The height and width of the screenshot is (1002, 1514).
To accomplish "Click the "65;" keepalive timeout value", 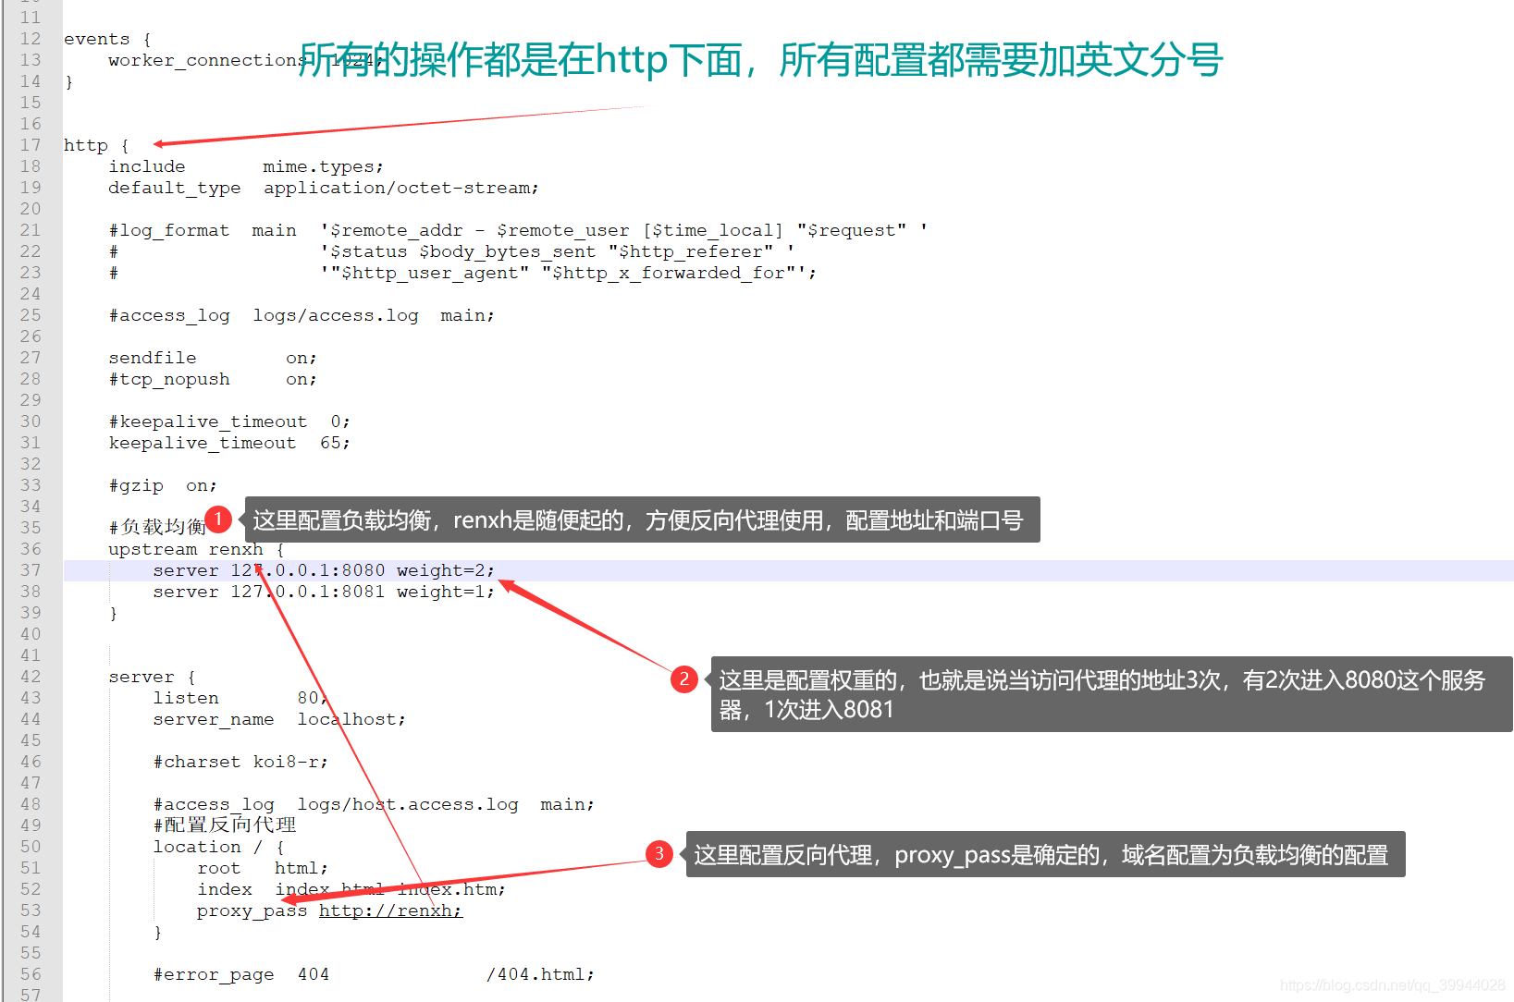I will click(335, 443).
